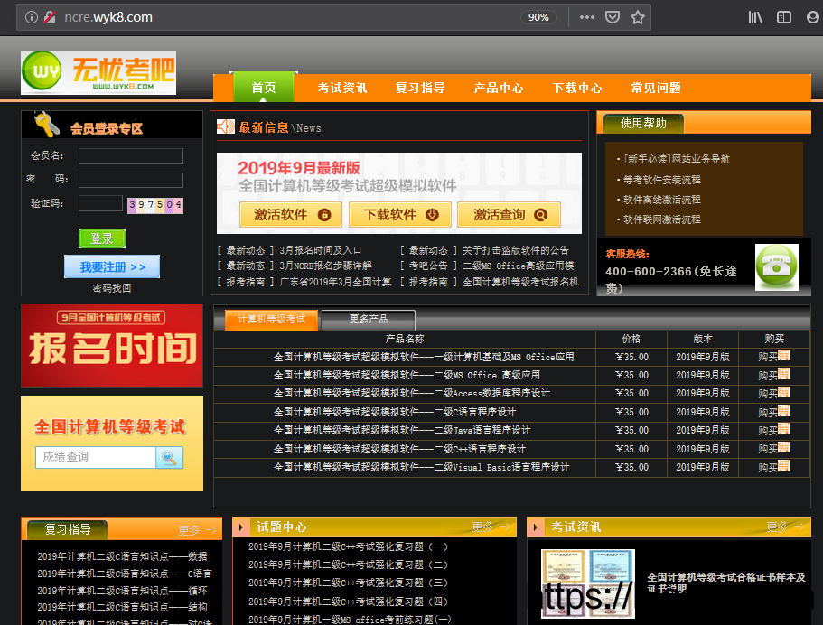This screenshot has height=625, width=823.
Task: Click arrow icon beside 试题中心 heading
Action: click(x=241, y=527)
